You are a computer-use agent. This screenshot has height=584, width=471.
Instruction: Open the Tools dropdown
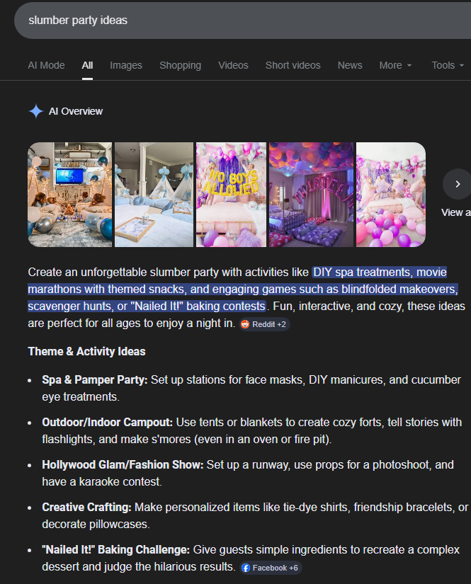click(x=448, y=65)
